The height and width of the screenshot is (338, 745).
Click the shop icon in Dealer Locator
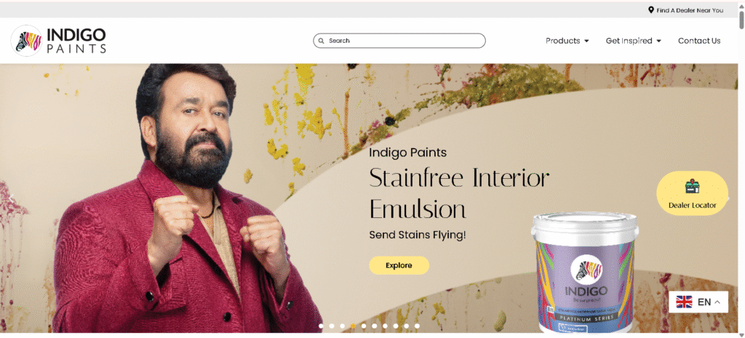tap(693, 186)
